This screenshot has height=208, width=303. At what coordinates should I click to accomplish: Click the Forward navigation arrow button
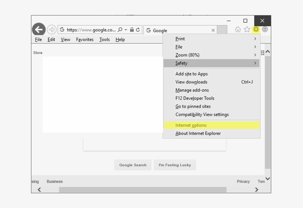pos(52,30)
